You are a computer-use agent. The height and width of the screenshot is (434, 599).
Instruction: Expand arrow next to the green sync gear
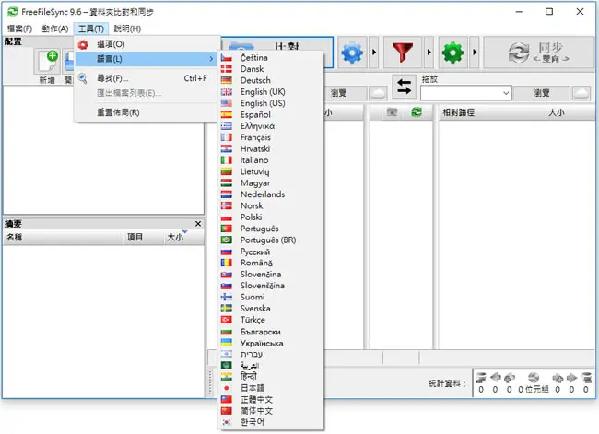475,53
